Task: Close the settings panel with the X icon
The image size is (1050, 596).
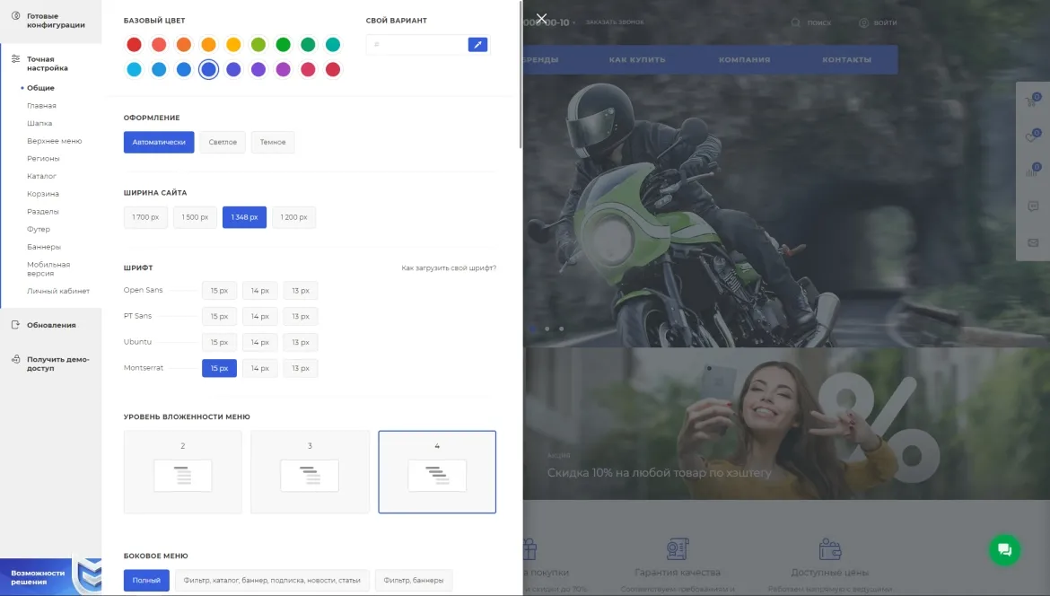Action: [541, 18]
